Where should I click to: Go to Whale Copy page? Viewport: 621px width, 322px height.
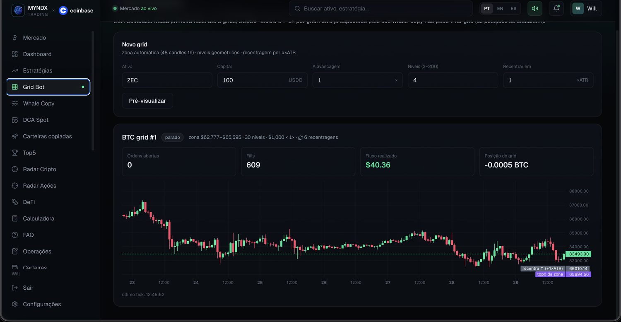click(x=48, y=104)
